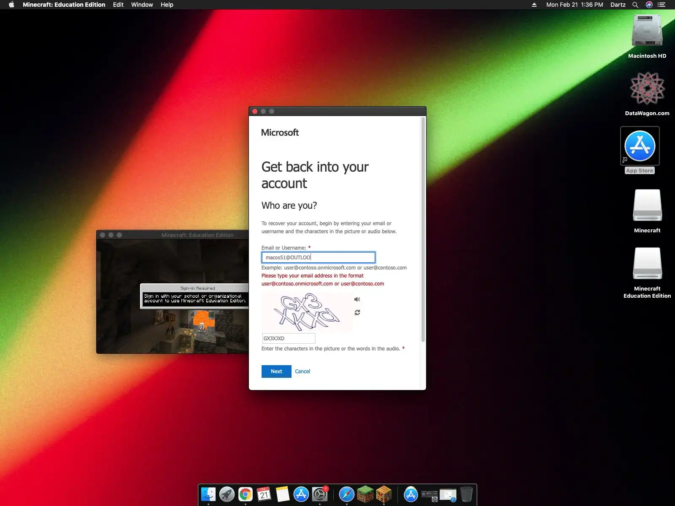Open dock App Store icon beside Notes
Image resolution: width=675 pixels, height=506 pixels.
[x=301, y=494]
